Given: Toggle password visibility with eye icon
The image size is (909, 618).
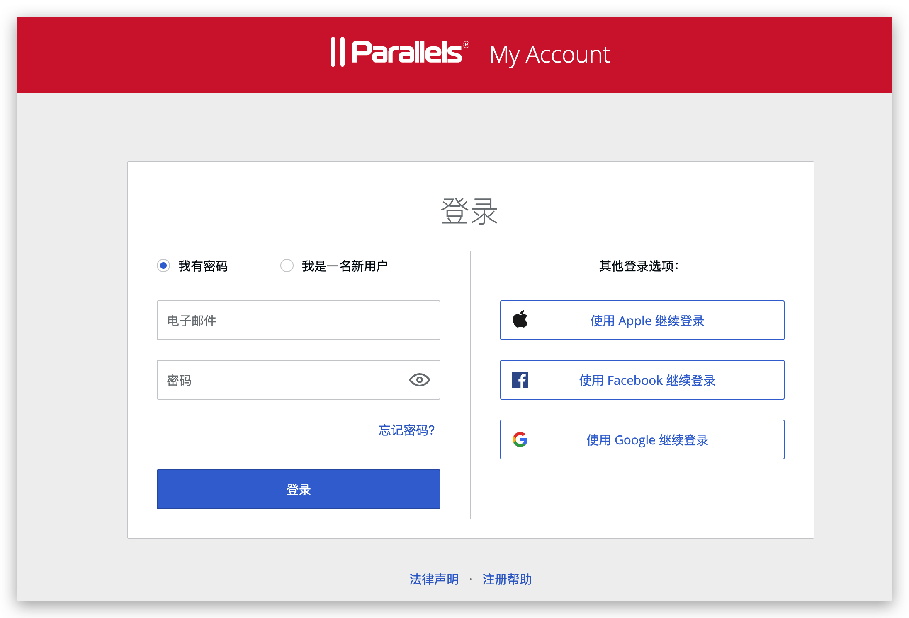Looking at the screenshot, I should [420, 379].
